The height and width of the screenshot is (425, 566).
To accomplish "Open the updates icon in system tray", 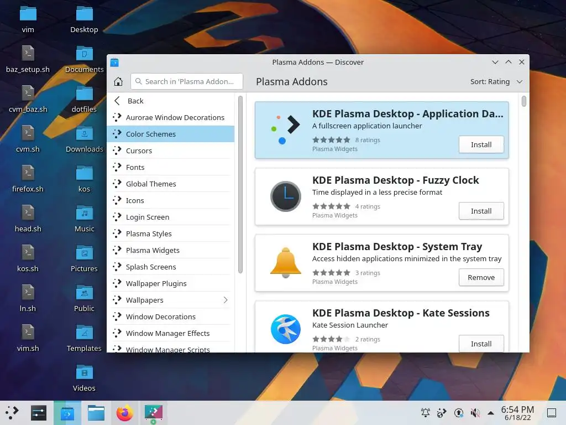I will point(458,413).
